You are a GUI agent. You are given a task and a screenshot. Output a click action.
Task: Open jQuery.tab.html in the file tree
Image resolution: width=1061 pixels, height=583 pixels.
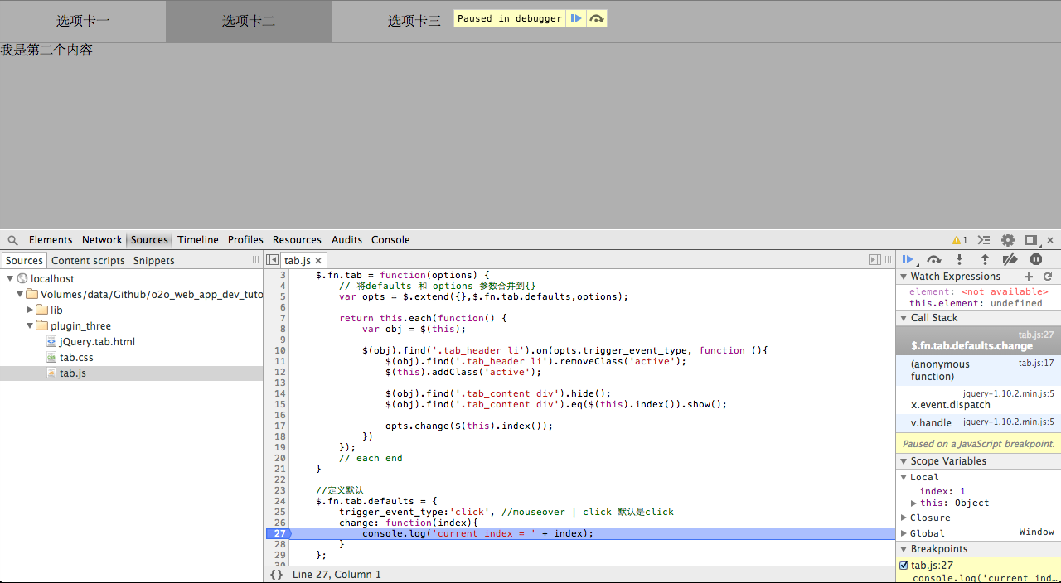tap(97, 342)
